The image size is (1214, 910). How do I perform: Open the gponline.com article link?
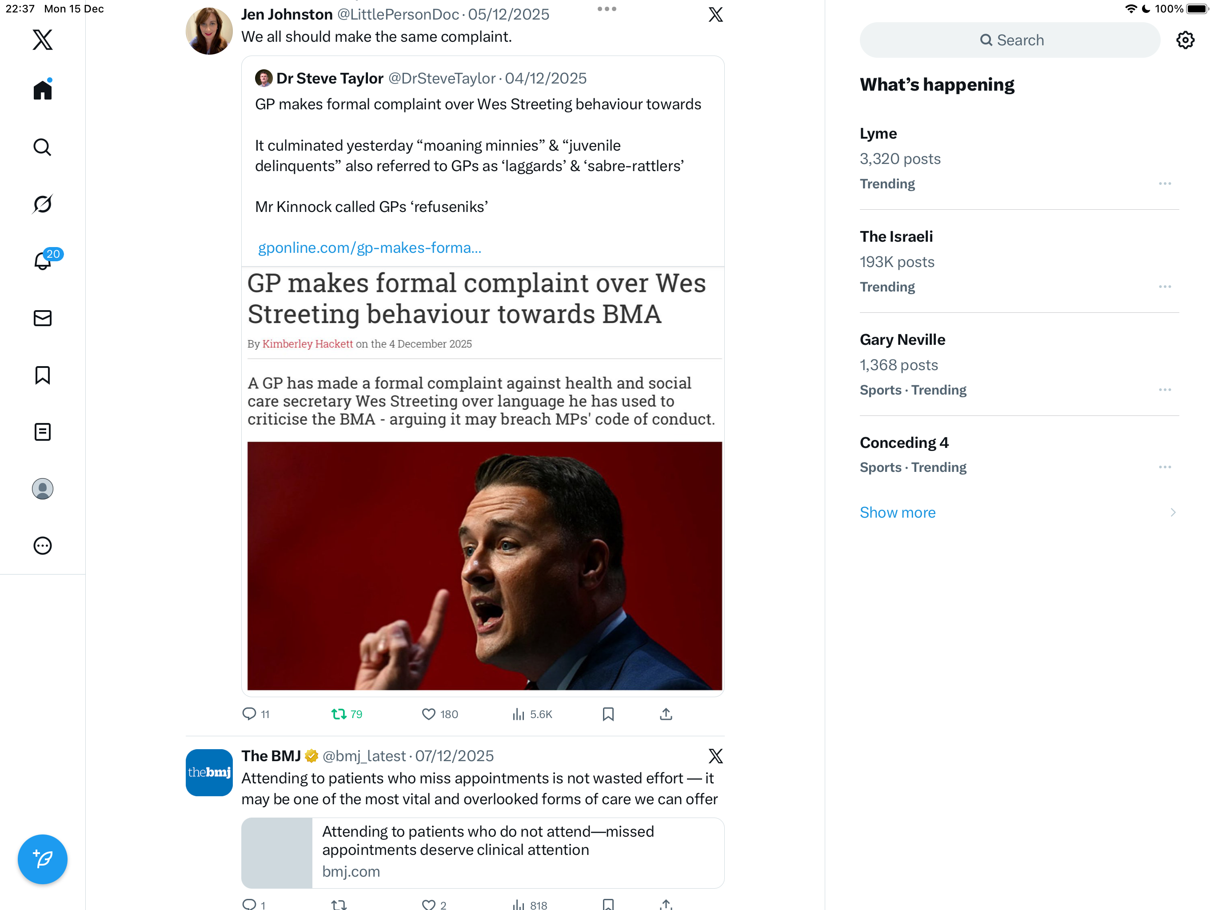click(369, 247)
